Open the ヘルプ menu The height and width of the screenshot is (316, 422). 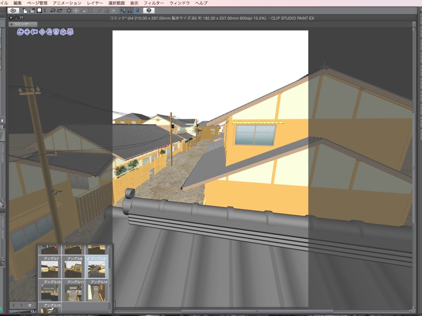coord(201,3)
